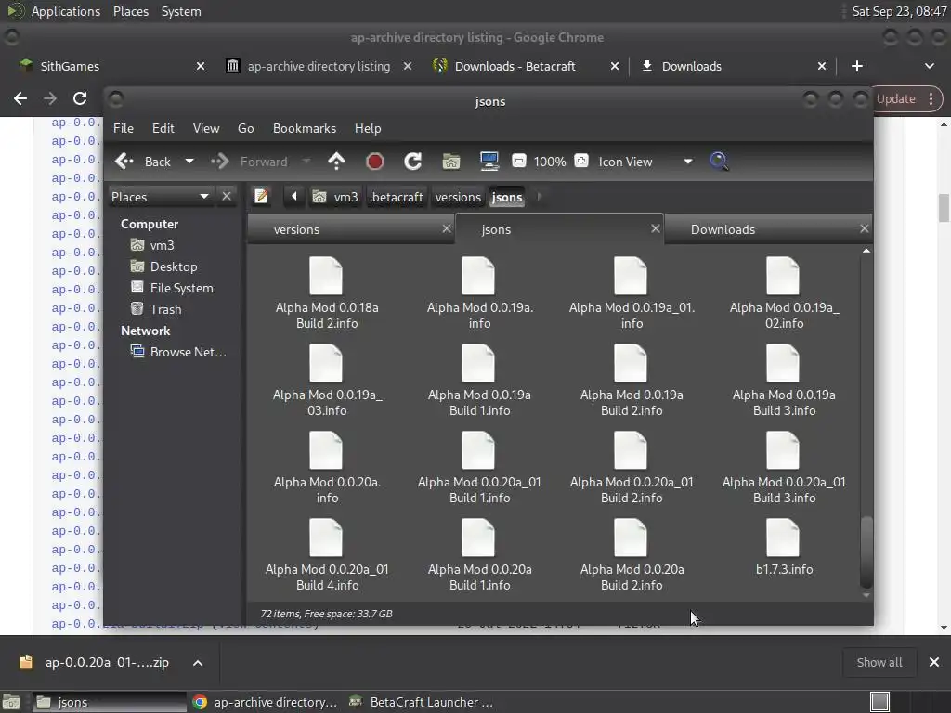The width and height of the screenshot is (951, 713).
Task: Select Alpha Mod 0.0.20a Build 2.info file
Action: (632, 555)
